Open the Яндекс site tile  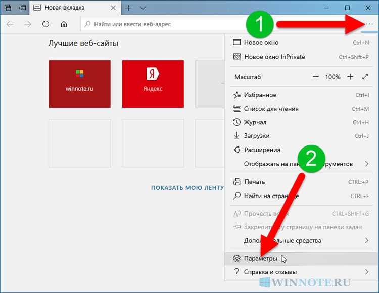(x=153, y=84)
